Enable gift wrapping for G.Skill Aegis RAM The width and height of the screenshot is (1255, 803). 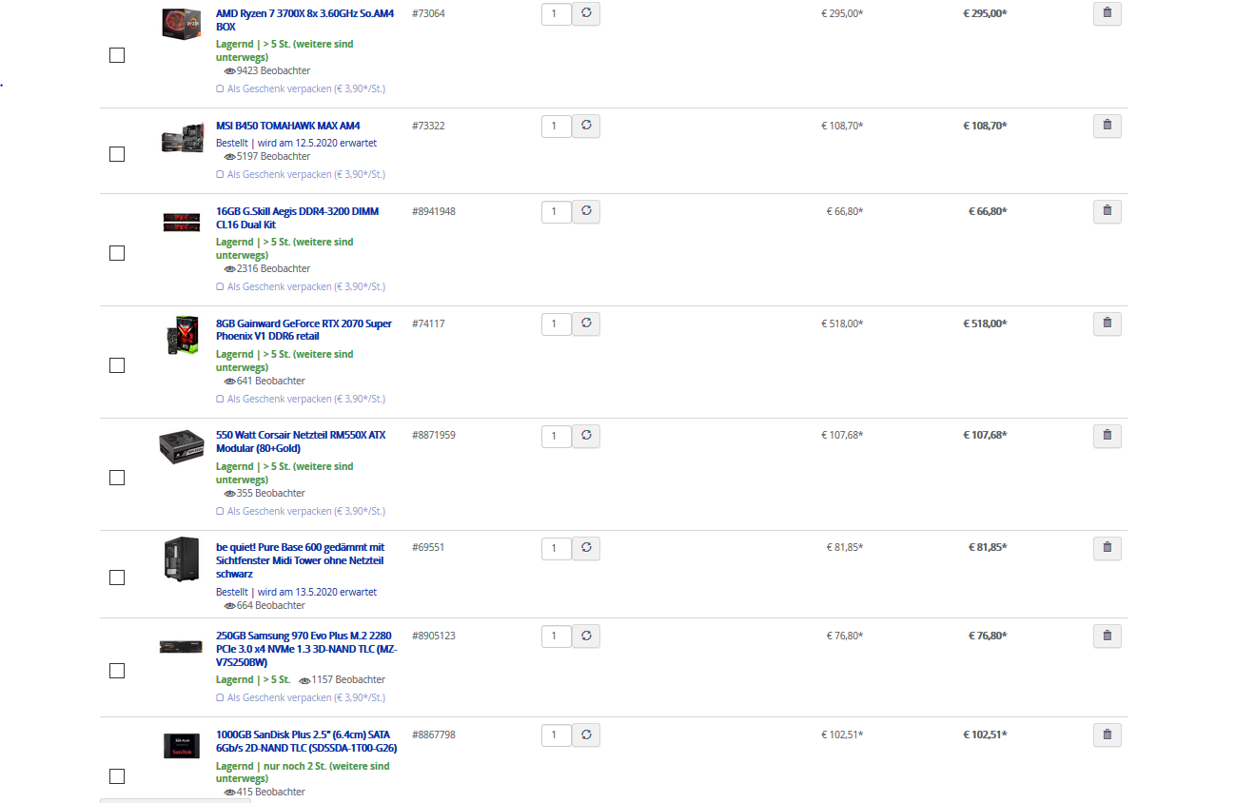(x=301, y=286)
